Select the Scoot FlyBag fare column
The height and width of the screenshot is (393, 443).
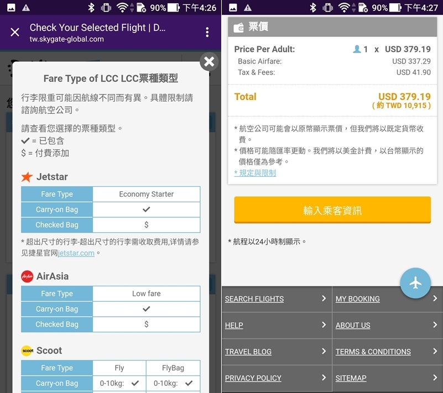tap(173, 368)
